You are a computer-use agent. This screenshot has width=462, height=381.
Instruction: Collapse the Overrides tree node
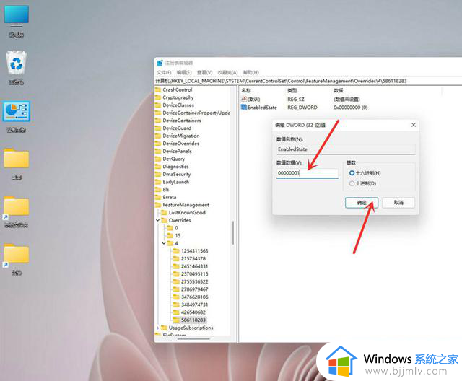click(157, 220)
